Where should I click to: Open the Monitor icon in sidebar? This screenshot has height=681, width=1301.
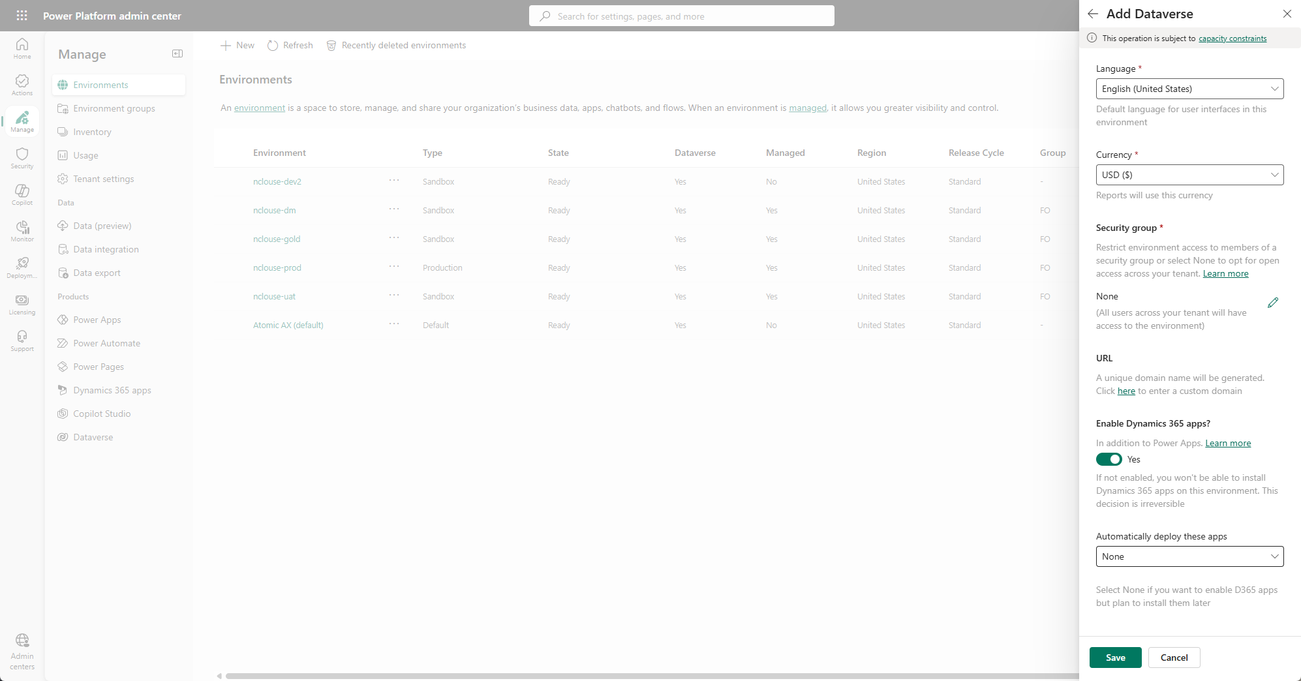pos(22,231)
